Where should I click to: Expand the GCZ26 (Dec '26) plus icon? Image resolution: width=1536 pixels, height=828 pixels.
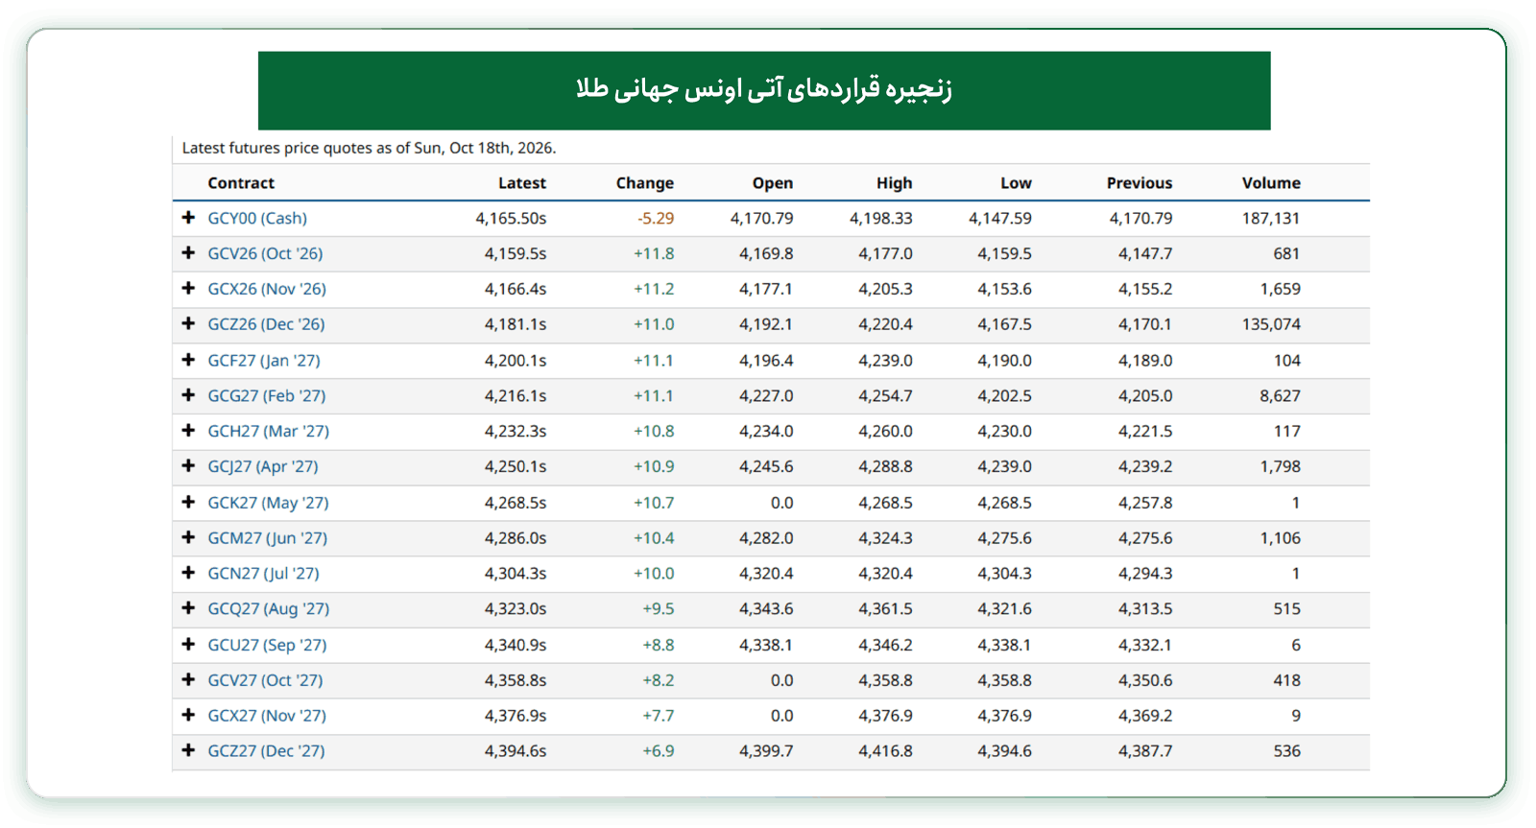tap(188, 324)
